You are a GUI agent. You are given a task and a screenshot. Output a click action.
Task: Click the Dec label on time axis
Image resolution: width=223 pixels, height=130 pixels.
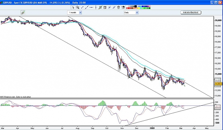tap(137, 128)
